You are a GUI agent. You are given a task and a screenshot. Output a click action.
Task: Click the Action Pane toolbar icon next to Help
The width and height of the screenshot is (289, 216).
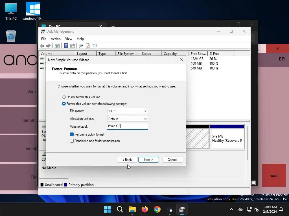[73, 46]
